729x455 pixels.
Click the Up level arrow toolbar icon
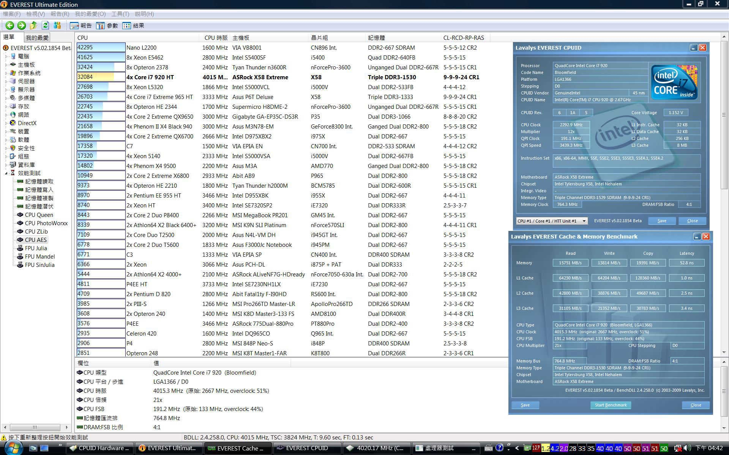(33, 25)
